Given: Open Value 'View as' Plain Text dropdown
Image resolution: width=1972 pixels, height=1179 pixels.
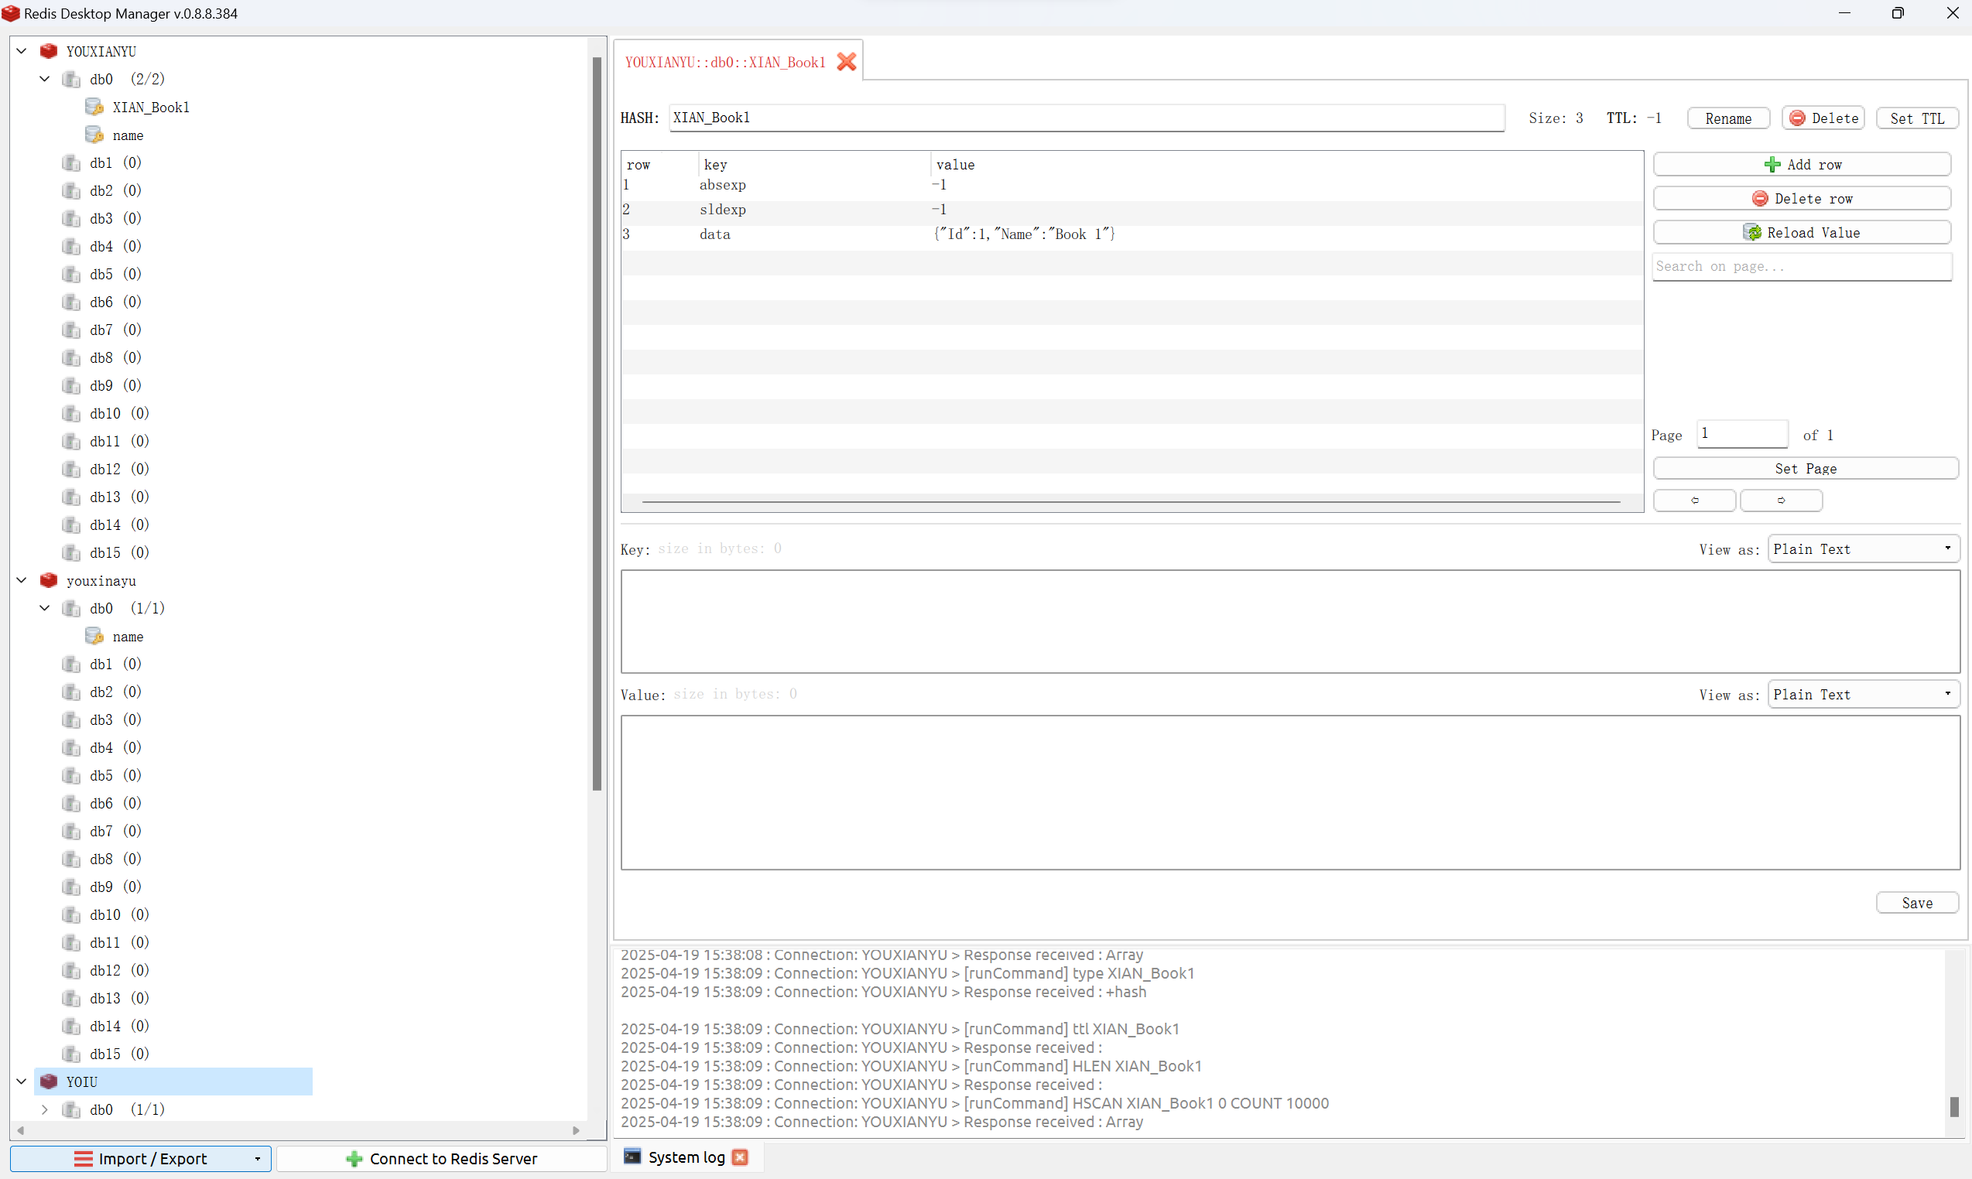Looking at the screenshot, I should [x=1863, y=695].
